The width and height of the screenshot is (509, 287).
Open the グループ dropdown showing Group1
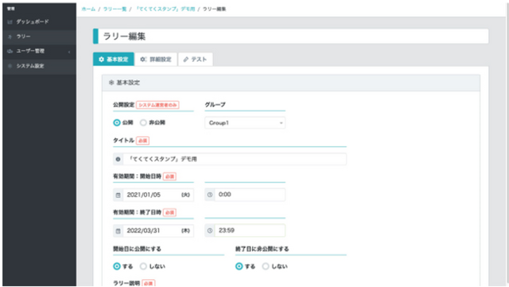245,123
